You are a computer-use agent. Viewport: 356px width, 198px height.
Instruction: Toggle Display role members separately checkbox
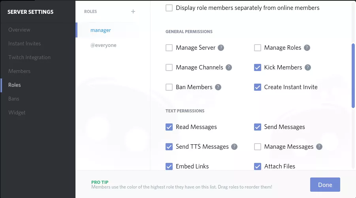(x=169, y=8)
